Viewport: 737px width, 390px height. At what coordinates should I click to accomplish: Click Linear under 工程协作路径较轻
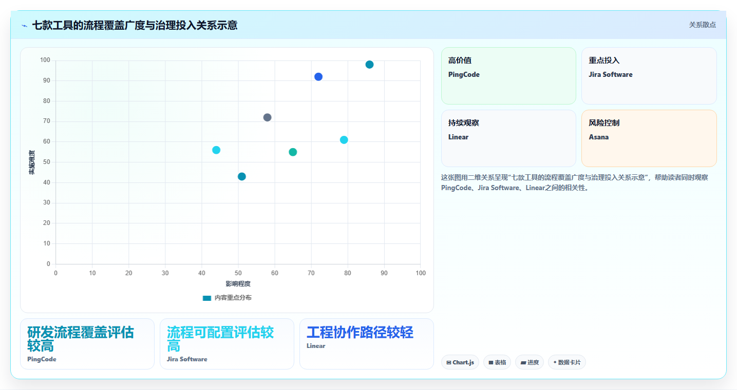(316, 346)
